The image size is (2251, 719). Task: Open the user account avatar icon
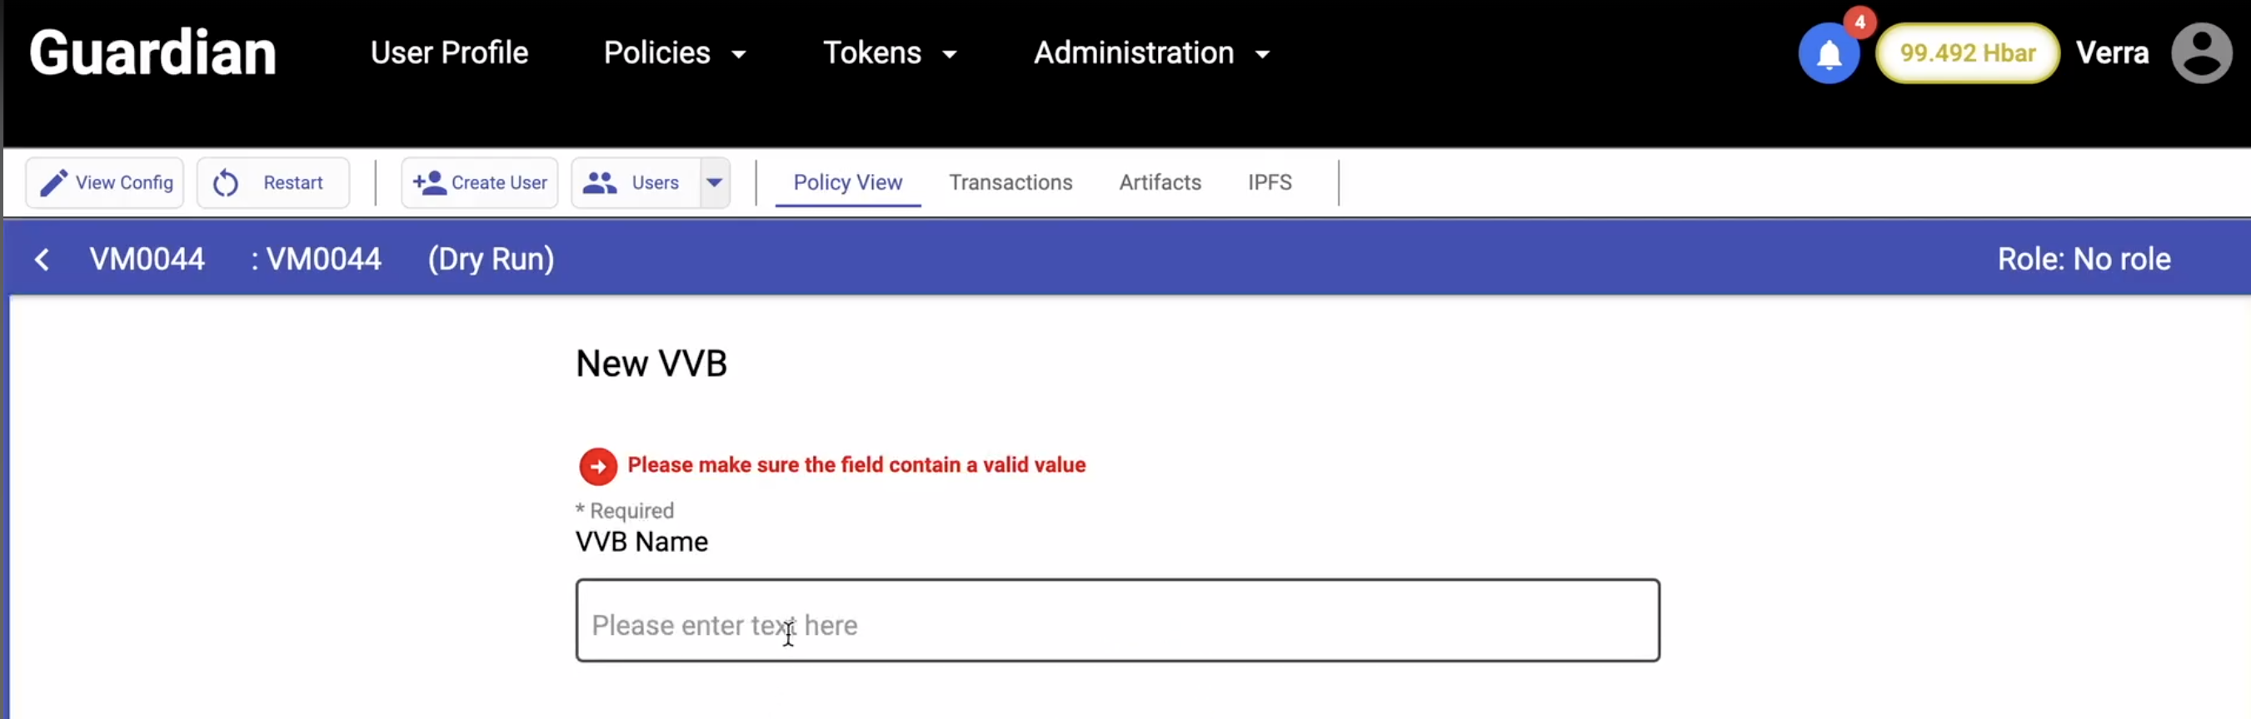(2200, 53)
